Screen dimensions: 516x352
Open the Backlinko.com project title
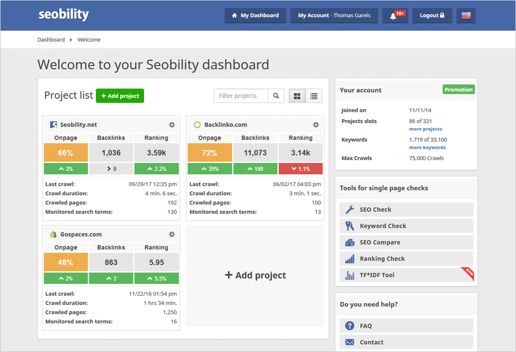click(226, 125)
